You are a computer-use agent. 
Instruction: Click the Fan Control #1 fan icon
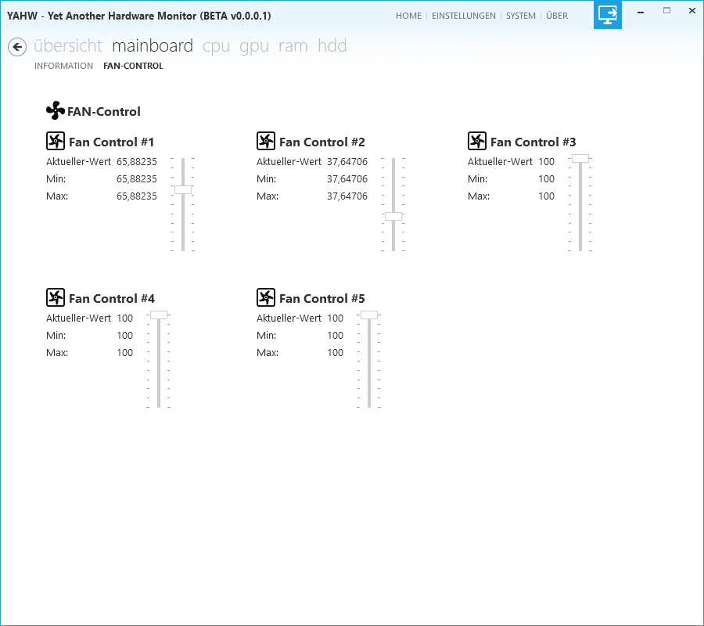[56, 141]
